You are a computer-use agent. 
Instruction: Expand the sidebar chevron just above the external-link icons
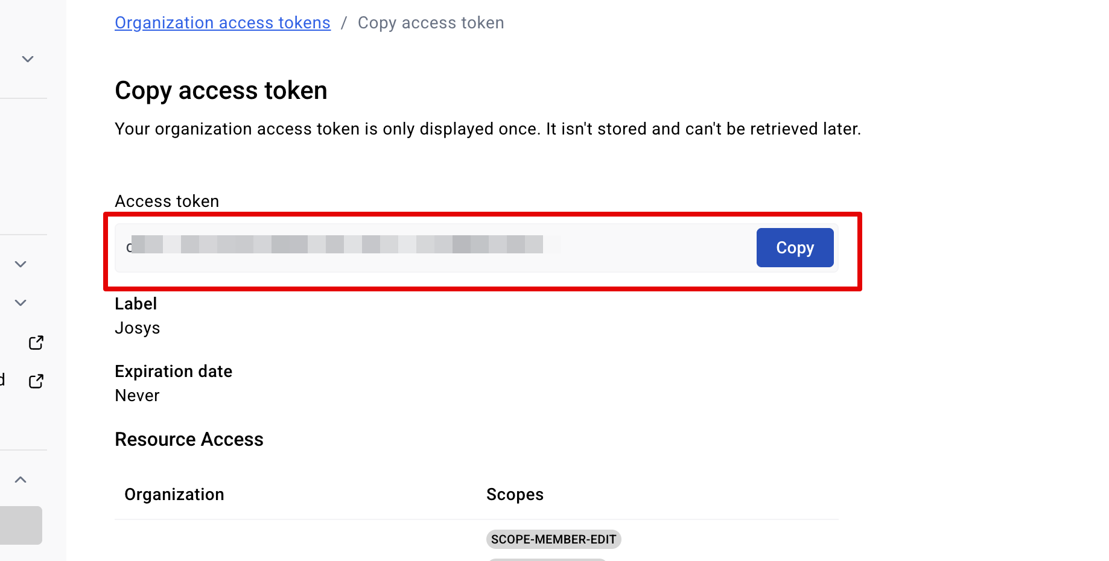point(21,303)
